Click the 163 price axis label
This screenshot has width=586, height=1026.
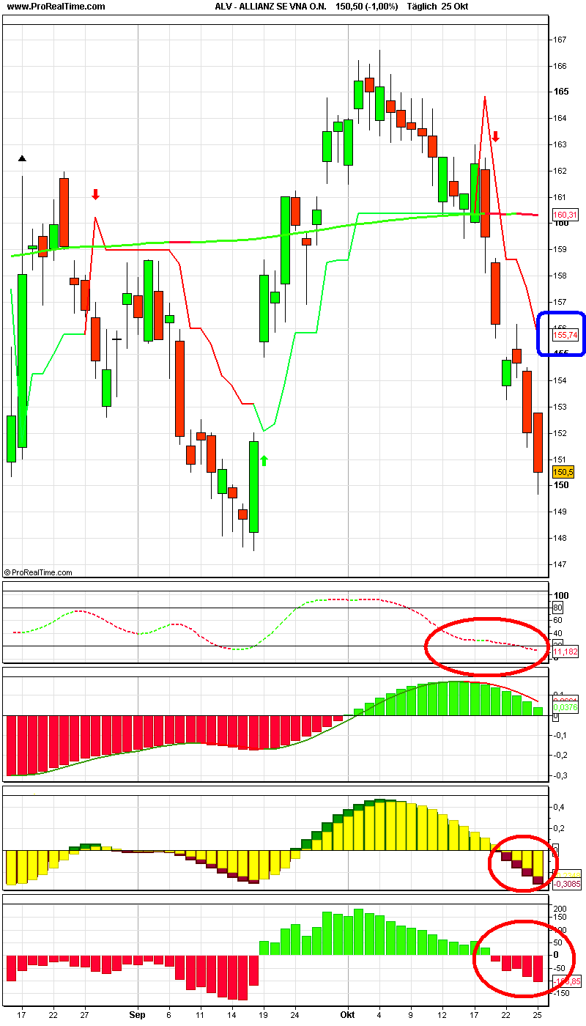click(560, 144)
